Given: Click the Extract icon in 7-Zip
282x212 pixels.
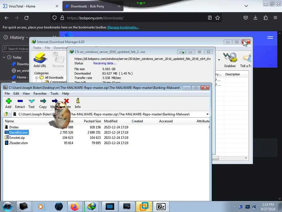Looking at the screenshot, I should coord(20,103).
